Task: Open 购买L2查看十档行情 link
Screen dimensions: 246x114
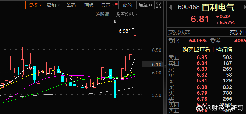Action: pos(207,50)
